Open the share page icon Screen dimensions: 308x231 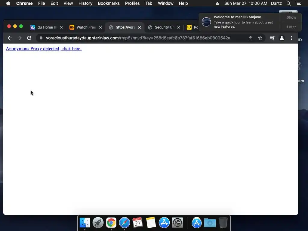point(251,38)
